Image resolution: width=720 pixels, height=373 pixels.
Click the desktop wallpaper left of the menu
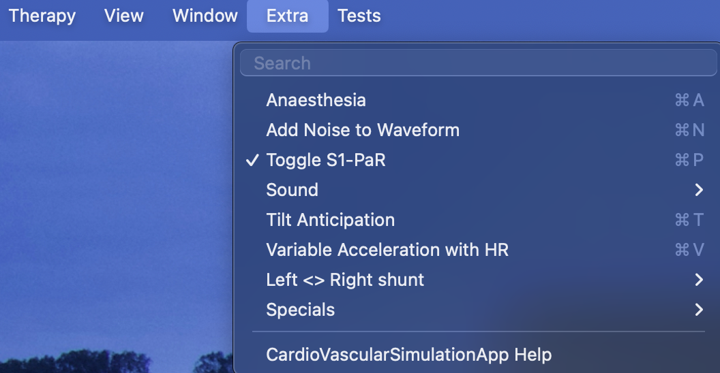pyautogui.click(x=116, y=204)
